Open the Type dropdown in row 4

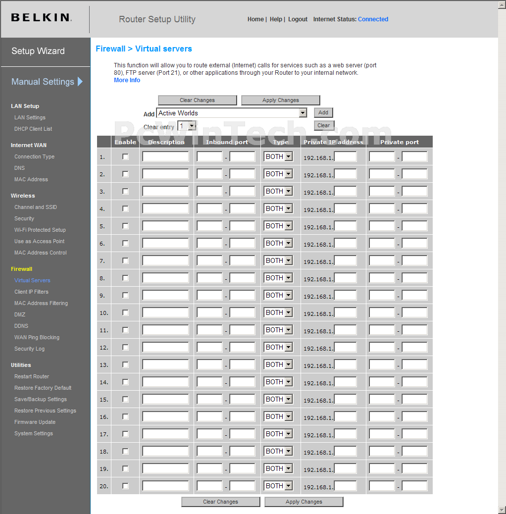point(278,208)
